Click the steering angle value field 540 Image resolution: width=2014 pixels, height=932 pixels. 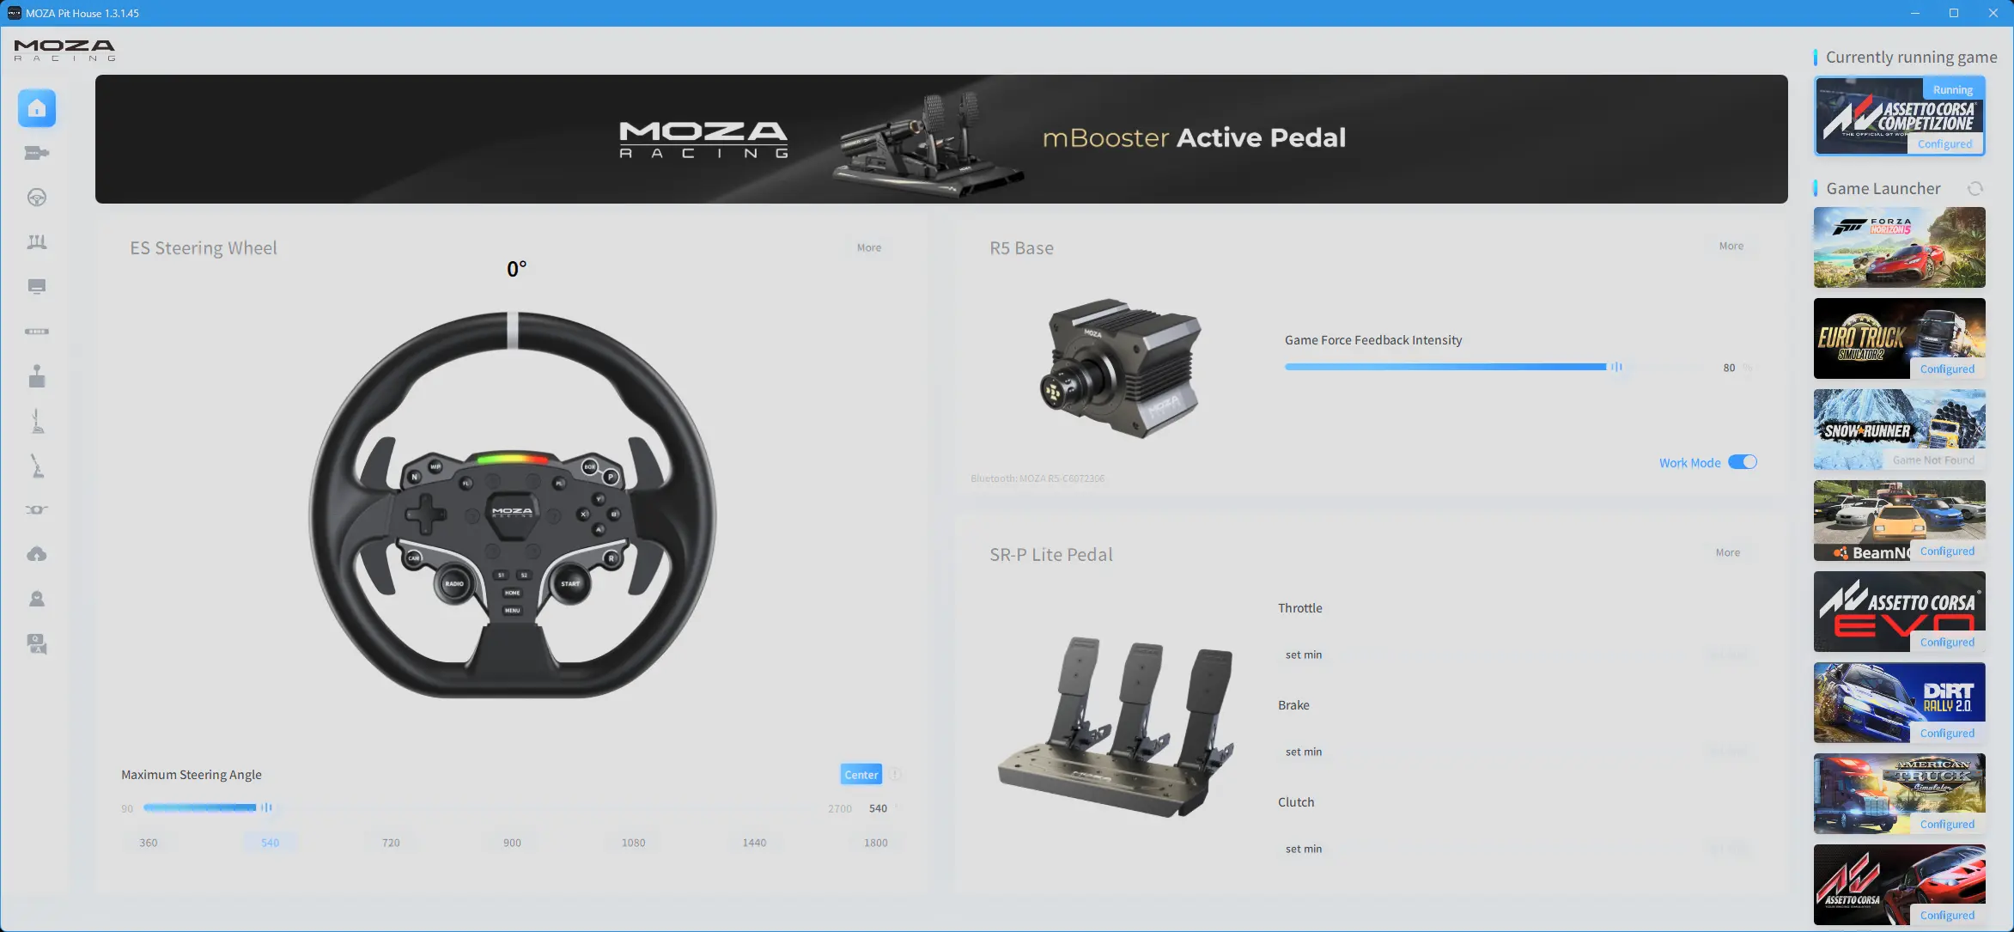(x=879, y=808)
